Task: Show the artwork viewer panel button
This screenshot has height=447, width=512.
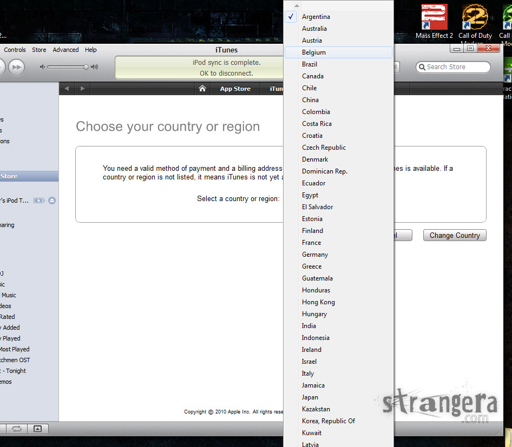Action: click(37, 429)
